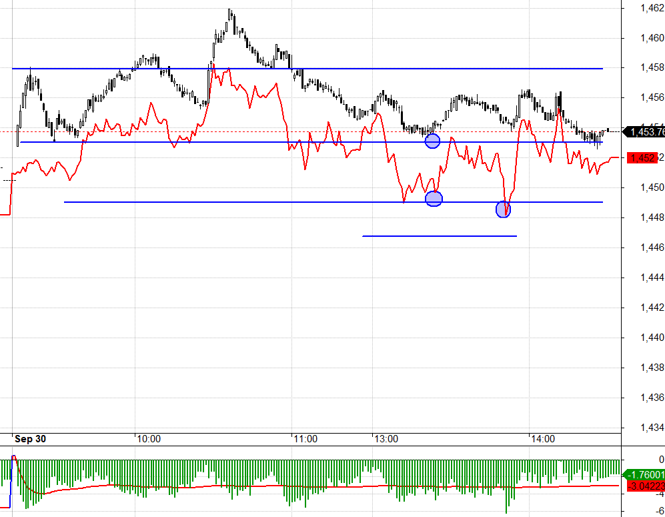Click the 1,460 price axis label
665x517 pixels.
pyautogui.click(x=652, y=38)
